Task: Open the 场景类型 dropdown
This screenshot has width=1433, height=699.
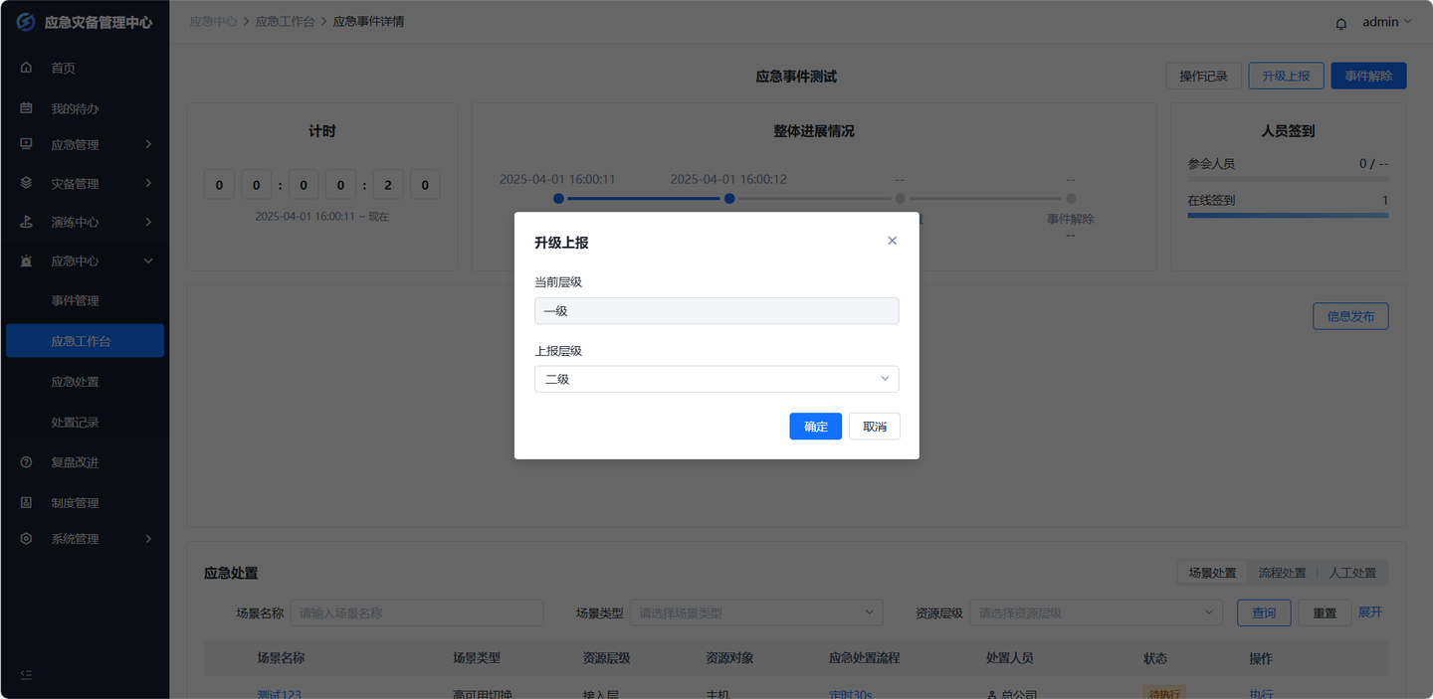Action: coord(756,612)
